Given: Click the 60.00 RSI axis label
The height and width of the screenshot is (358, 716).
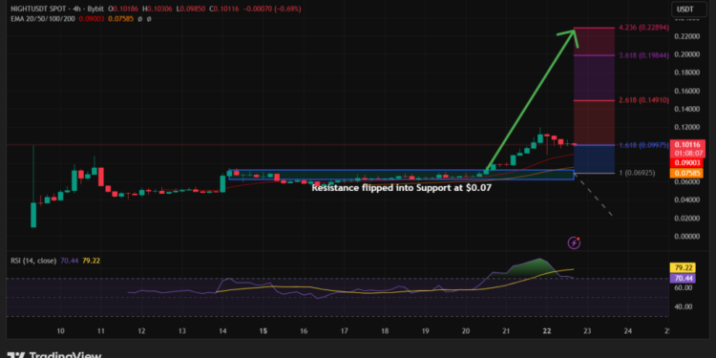Looking at the screenshot, I should tap(684, 287).
